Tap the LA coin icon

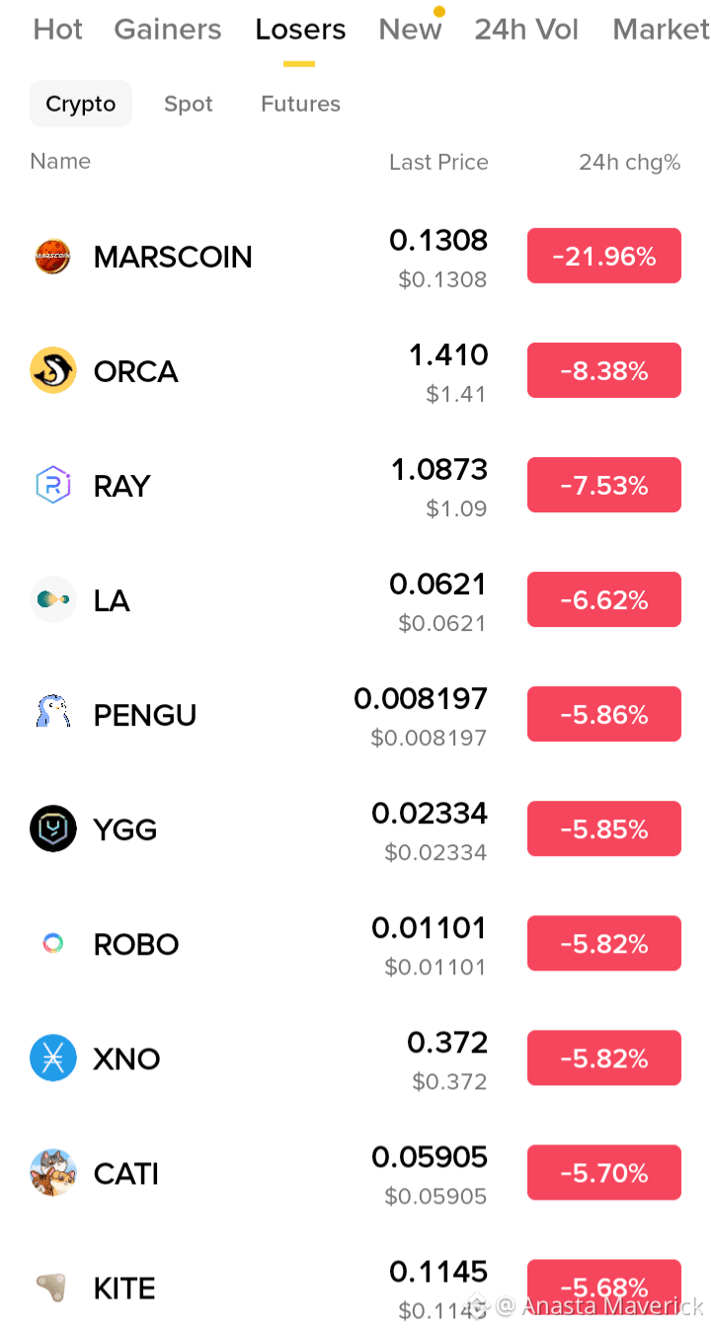53,600
